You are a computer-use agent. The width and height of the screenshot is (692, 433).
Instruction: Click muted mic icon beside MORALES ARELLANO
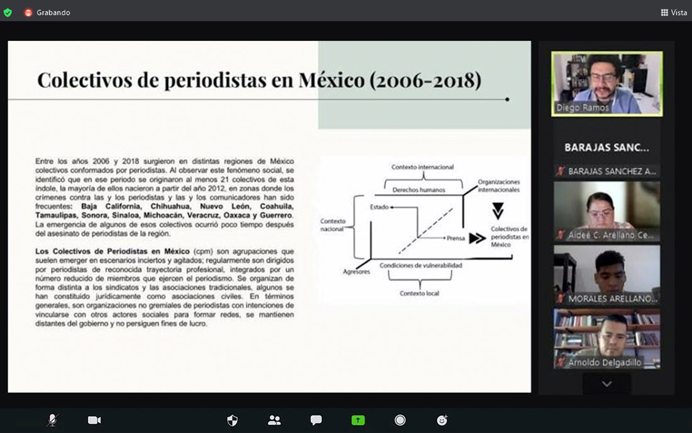561,299
